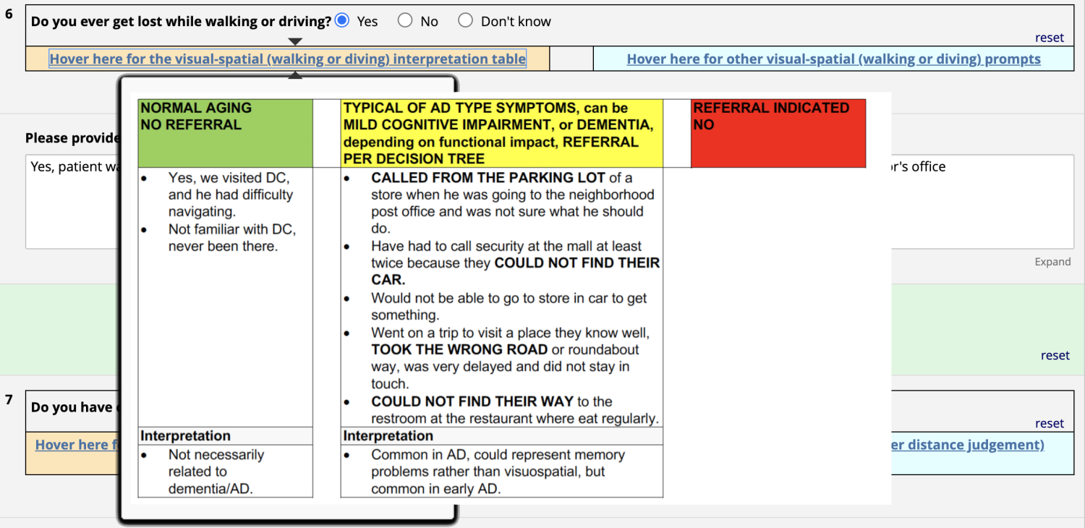Click 'Not necessarily related to dementia/AD' text

(x=217, y=472)
